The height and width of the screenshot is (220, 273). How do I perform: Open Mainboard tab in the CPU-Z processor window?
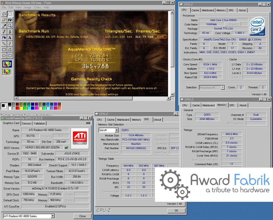pyautogui.click(x=208, y=10)
